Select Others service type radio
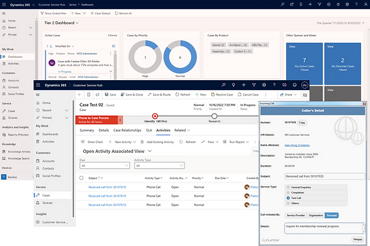This screenshot has width=370, height=246. pyautogui.click(x=288, y=203)
